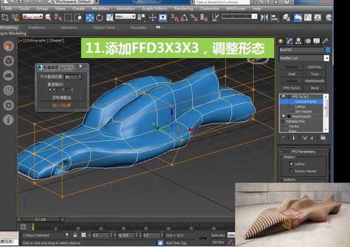This screenshot has width=350, height=247.
Task: Choose the Rectangular Selection Region tool
Action: (x=68, y=17)
